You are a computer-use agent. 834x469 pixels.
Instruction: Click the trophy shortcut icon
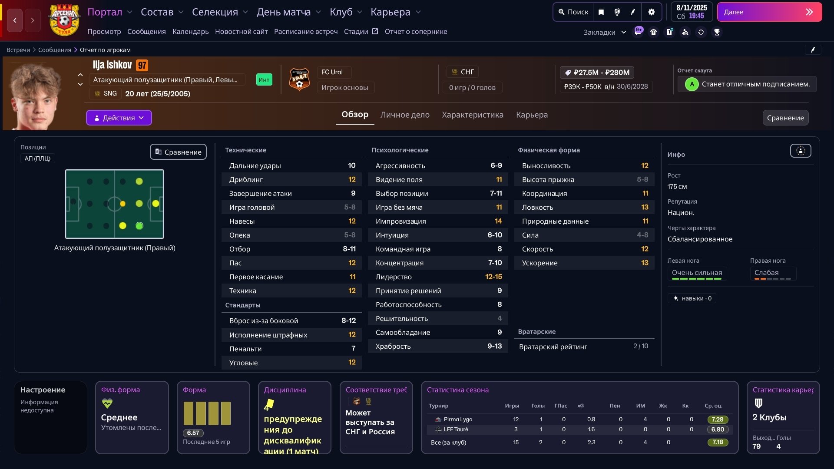click(717, 32)
